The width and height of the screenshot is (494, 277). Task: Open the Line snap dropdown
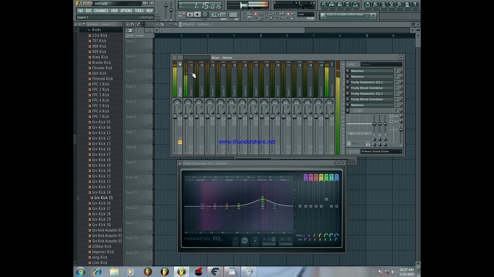click(306, 14)
